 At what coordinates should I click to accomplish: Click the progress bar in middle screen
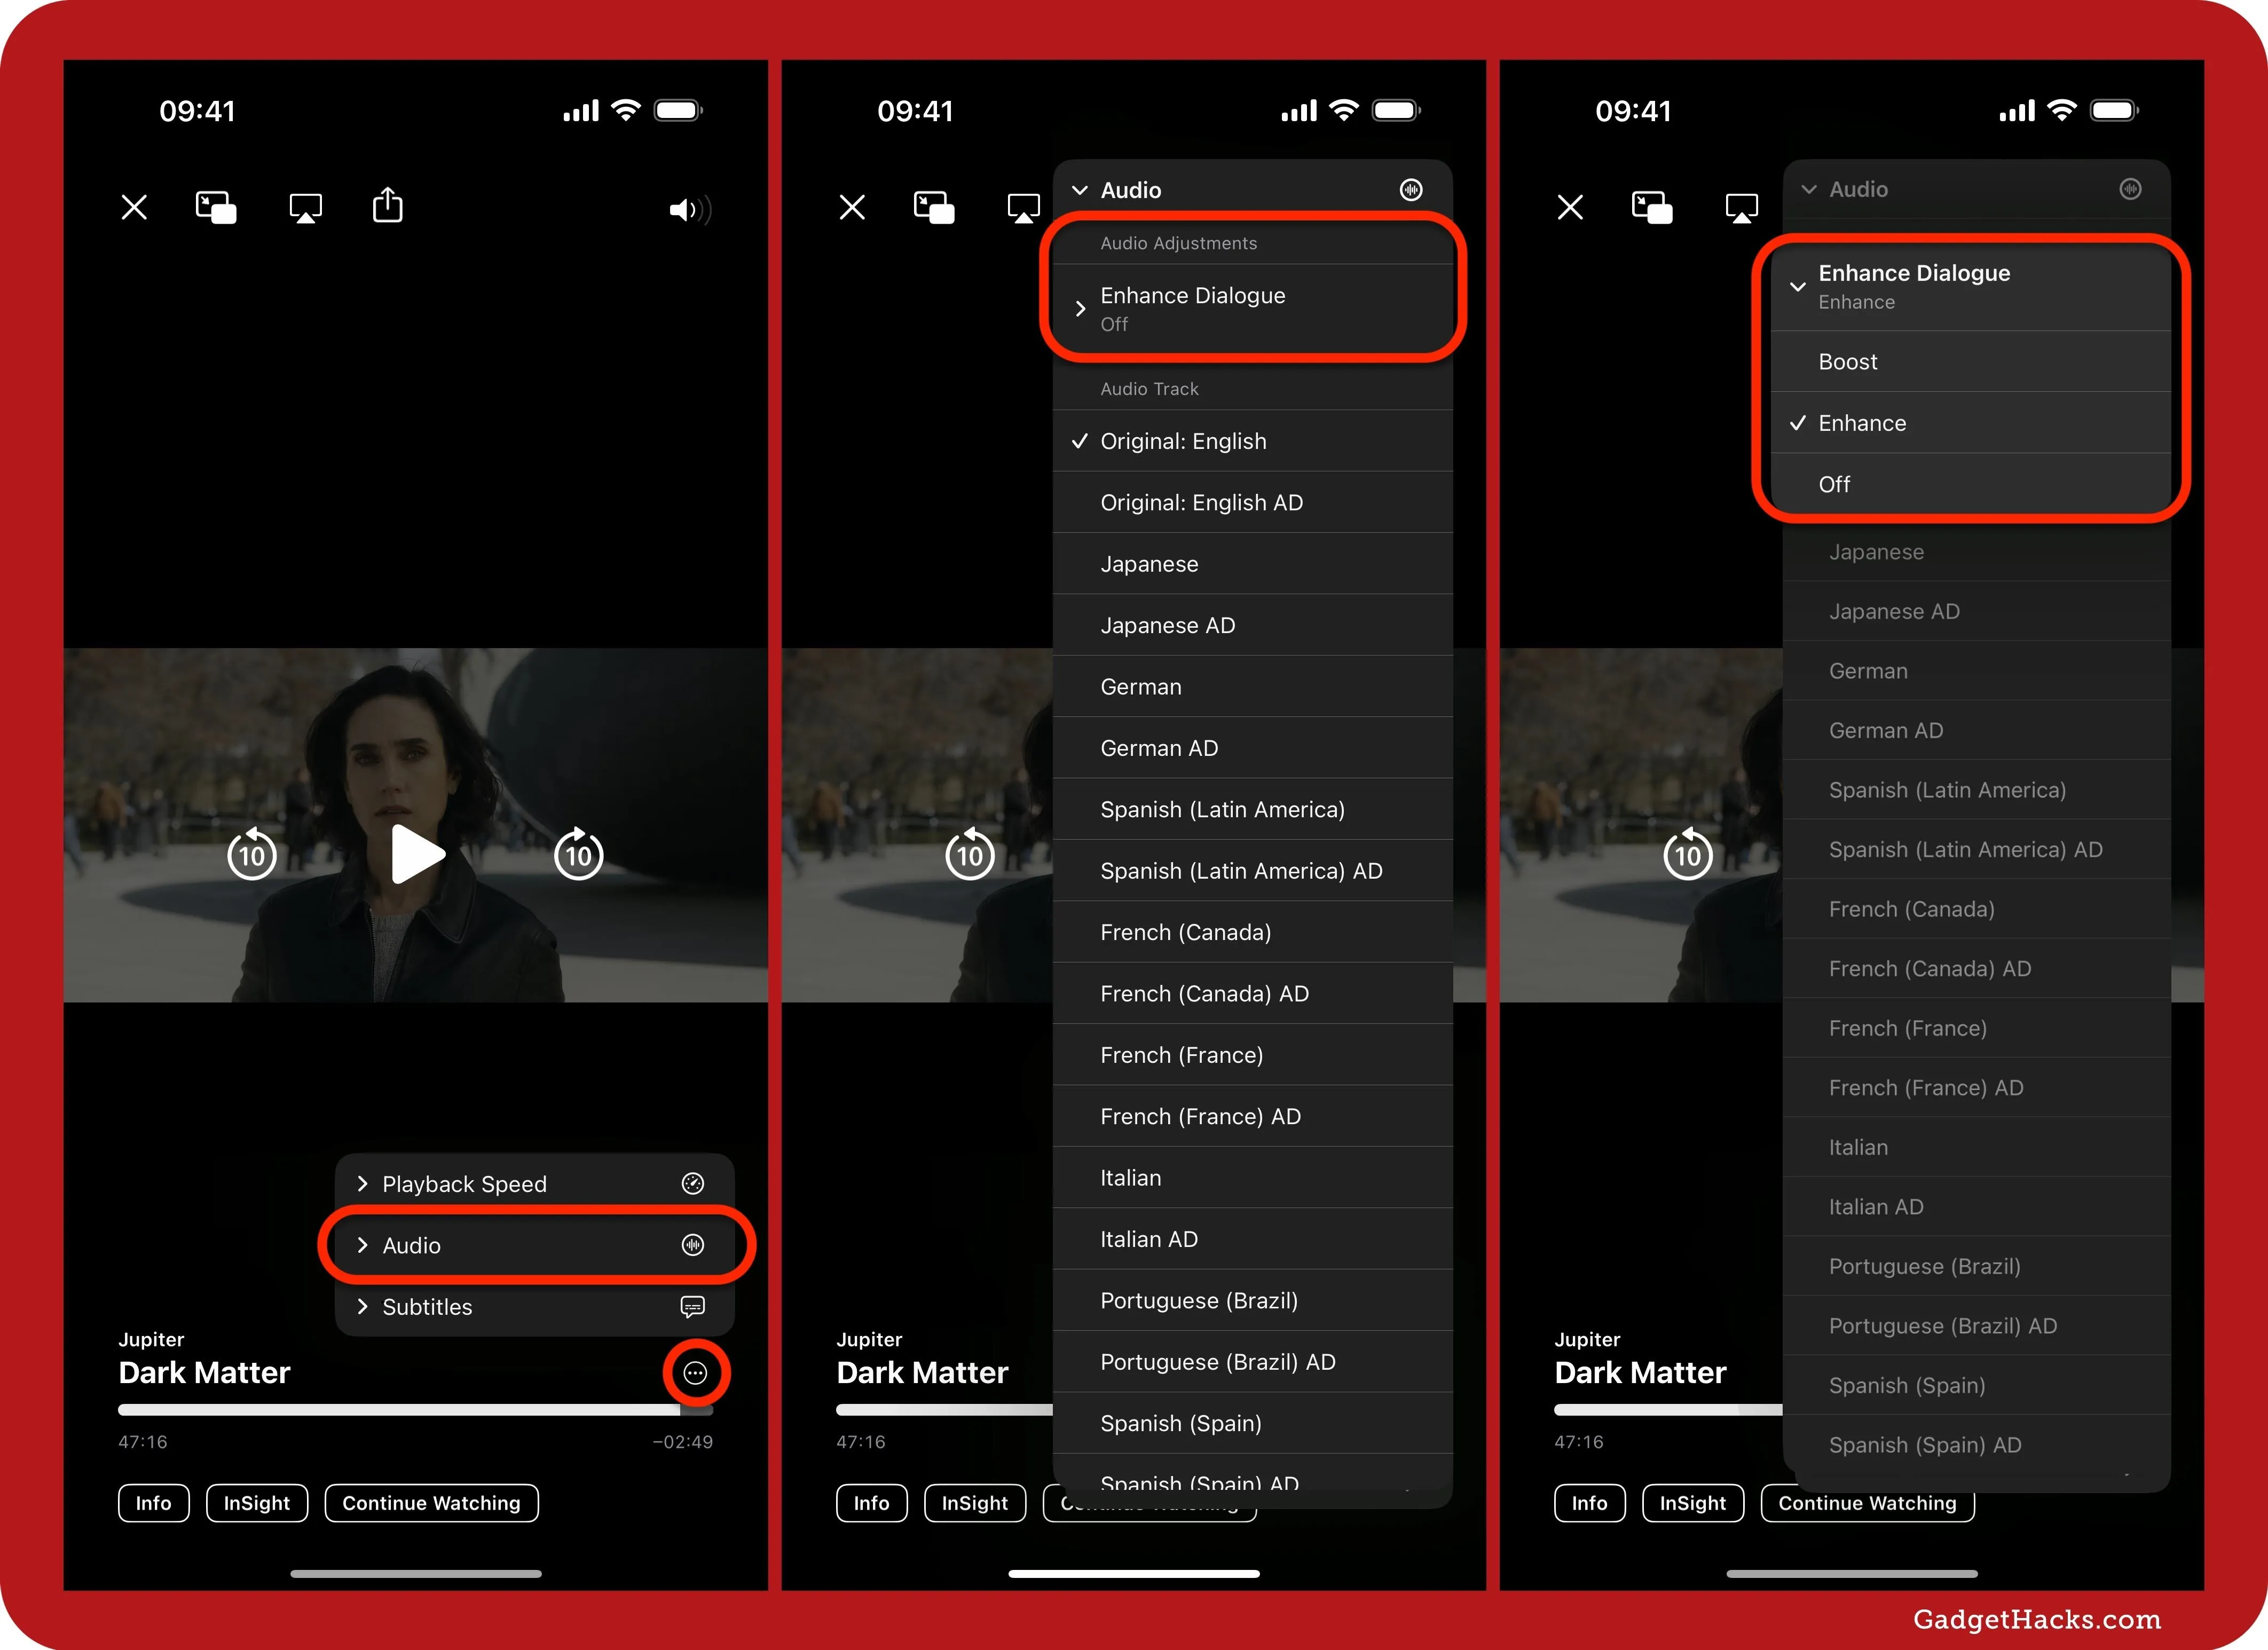click(944, 1410)
